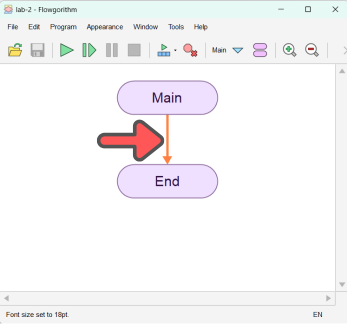Screen dimensions: 347x324
Task: Open the Window menu
Action: click(145, 27)
